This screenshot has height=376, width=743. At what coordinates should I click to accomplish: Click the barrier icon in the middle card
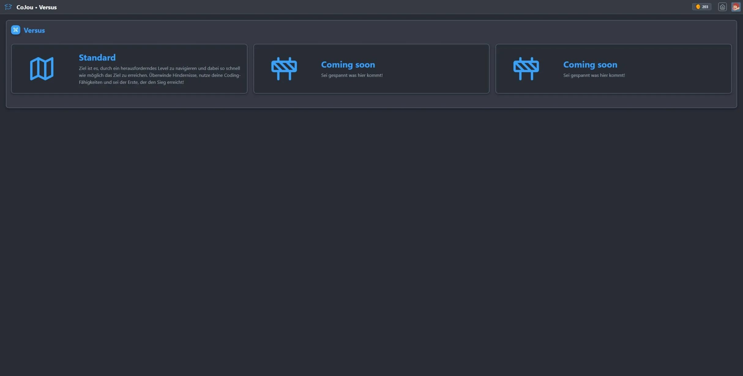tap(284, 69)
